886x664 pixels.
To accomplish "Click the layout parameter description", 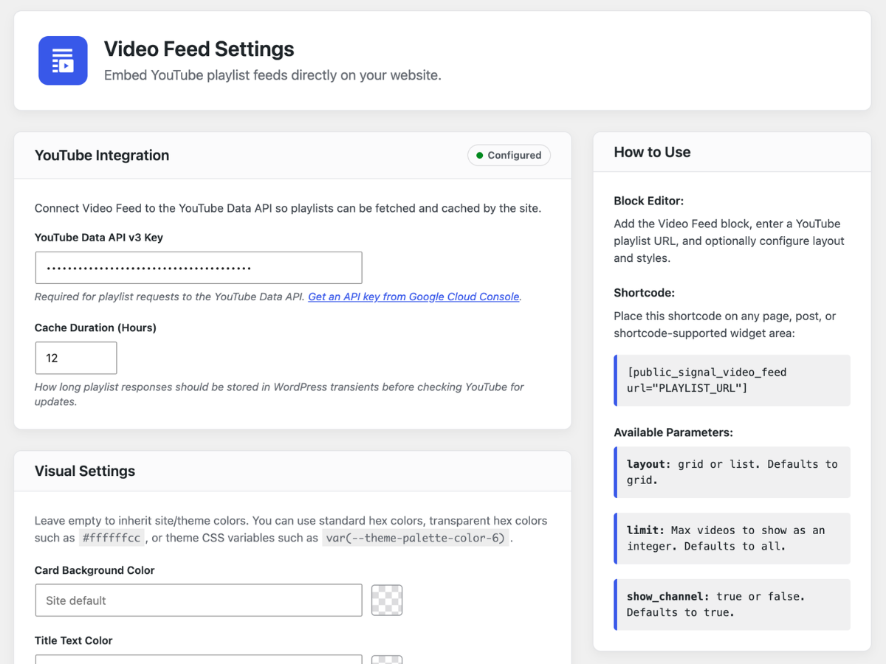I will click(732, 472).
